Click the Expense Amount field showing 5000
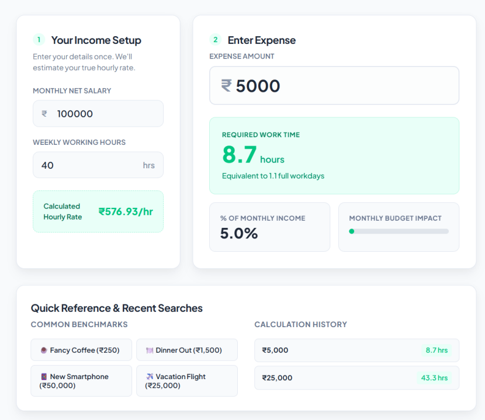 (334, 85)
